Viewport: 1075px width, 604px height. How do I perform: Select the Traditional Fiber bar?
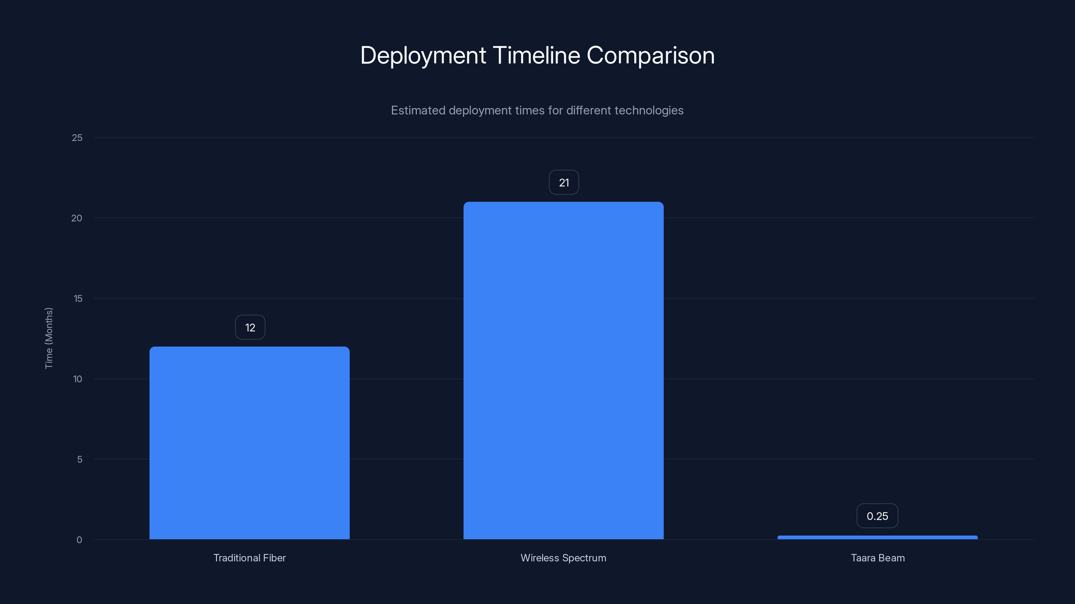point(250,442)
